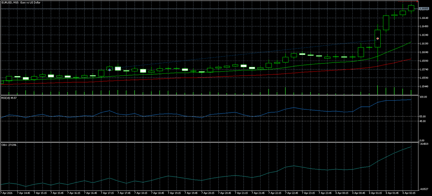432x196 pixels.
Task: Click RSI level label 45.00
Action: 423,121
